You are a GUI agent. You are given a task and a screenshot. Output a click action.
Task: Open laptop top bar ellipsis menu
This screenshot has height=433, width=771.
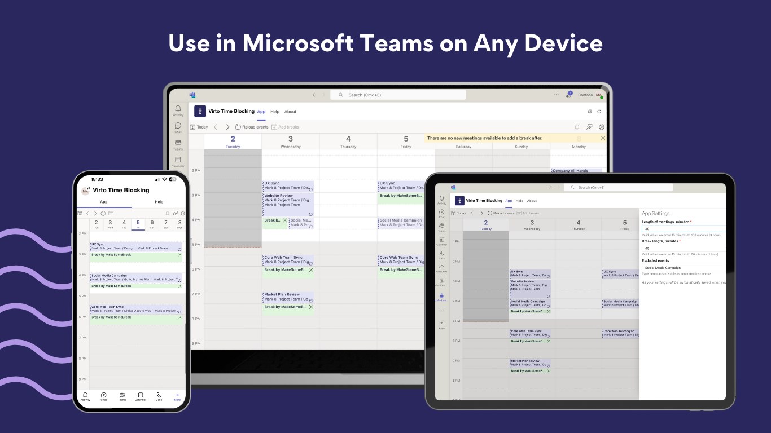pyautogui.click(x=557, y=95)
